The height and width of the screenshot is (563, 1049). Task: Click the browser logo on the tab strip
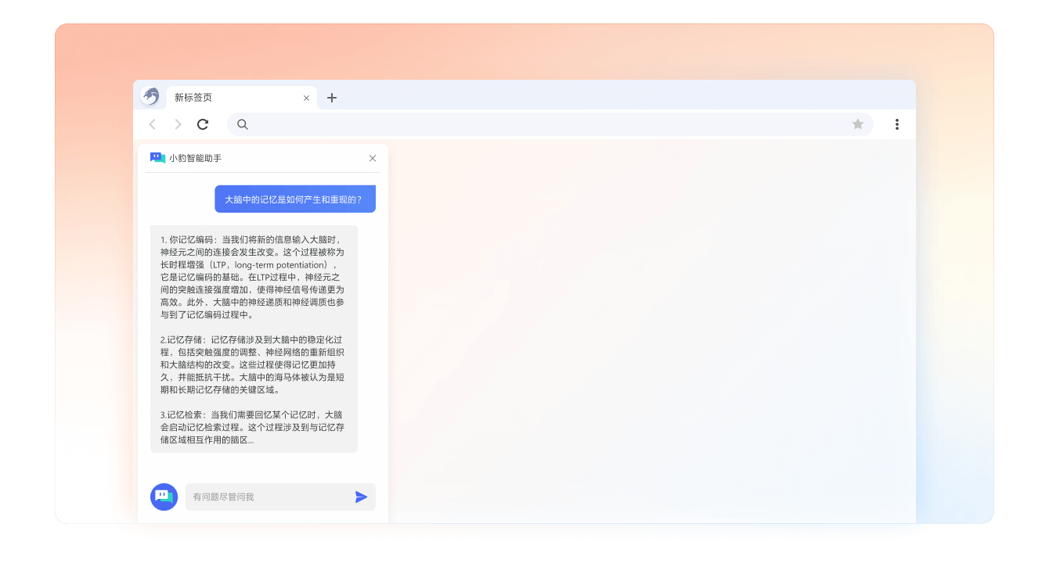tap(150, 96)
